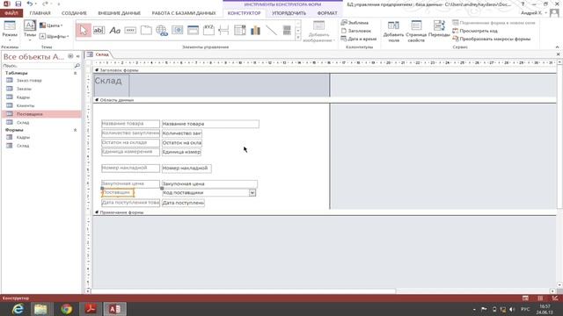Open the Темы themes gallery
Image resolution: width=563 pixels, height=316 pixels.
pos(30,31)
